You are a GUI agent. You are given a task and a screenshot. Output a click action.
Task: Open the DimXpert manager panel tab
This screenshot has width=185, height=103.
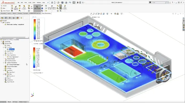tap(14, 18)
